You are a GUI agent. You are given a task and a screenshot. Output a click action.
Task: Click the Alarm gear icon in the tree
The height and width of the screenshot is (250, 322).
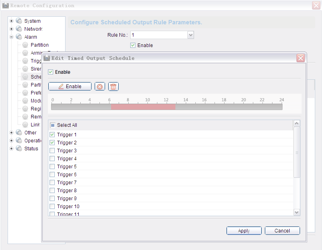coord(19,37)
